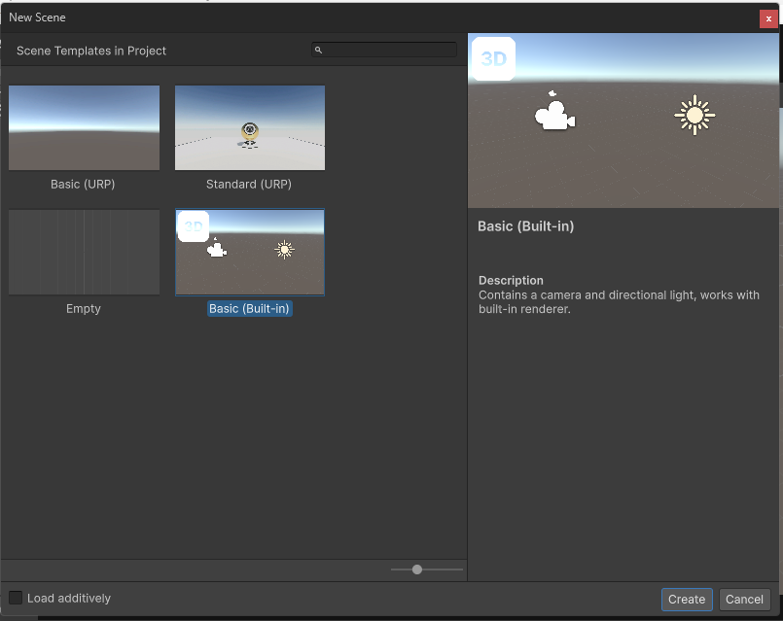Select the Standard (URP) template label
783x621 pixels.
(x=249, y=184)
